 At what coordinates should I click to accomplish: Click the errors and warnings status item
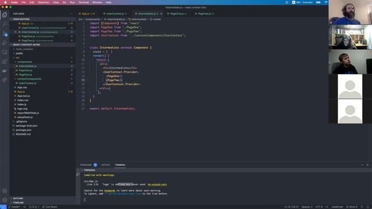34,207
